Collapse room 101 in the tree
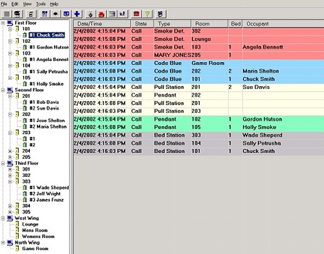The image size is (324, 254). click(10, 29)
